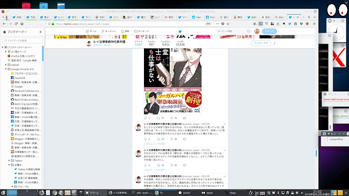
Task: Open the Firefox home page icon
Action: [x=22, y=24]
